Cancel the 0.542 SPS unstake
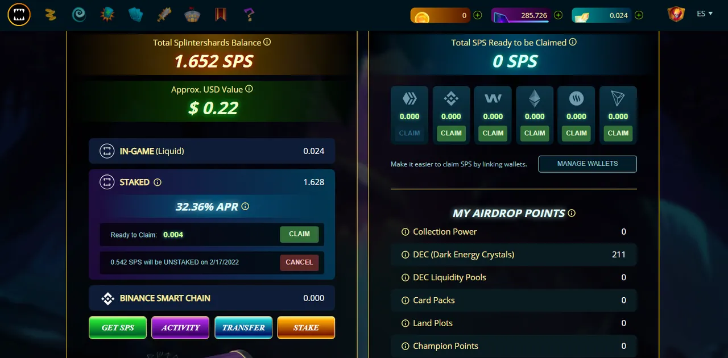 click(x=299, y=263)
